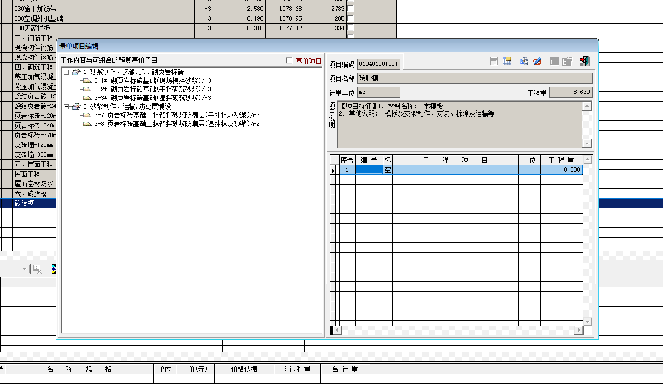Select 四、砌筑工程 in the background list
The image size is (663, 384).
(34, 67)
